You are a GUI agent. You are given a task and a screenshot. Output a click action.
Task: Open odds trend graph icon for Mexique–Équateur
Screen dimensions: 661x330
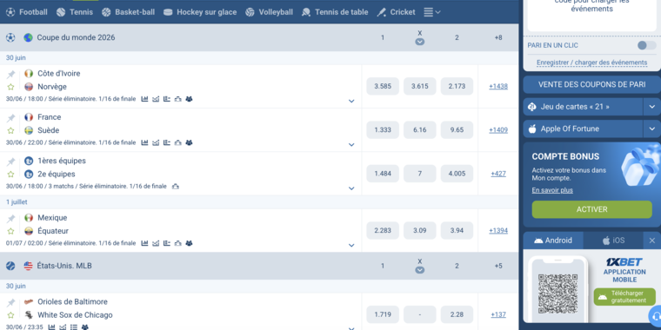click(156, 243)
